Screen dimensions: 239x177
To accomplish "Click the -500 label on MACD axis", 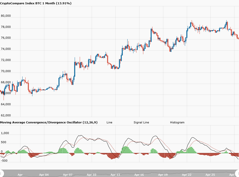I will coord(4,161).
